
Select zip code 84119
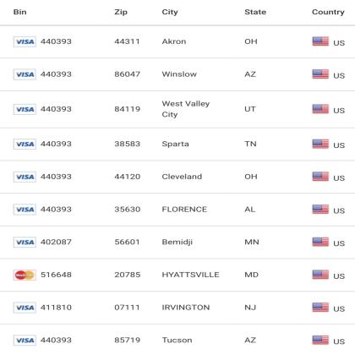click(128, 109)
